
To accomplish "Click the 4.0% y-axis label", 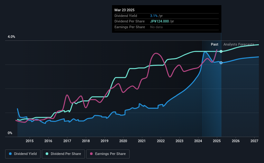I will (x=11, y=37).
